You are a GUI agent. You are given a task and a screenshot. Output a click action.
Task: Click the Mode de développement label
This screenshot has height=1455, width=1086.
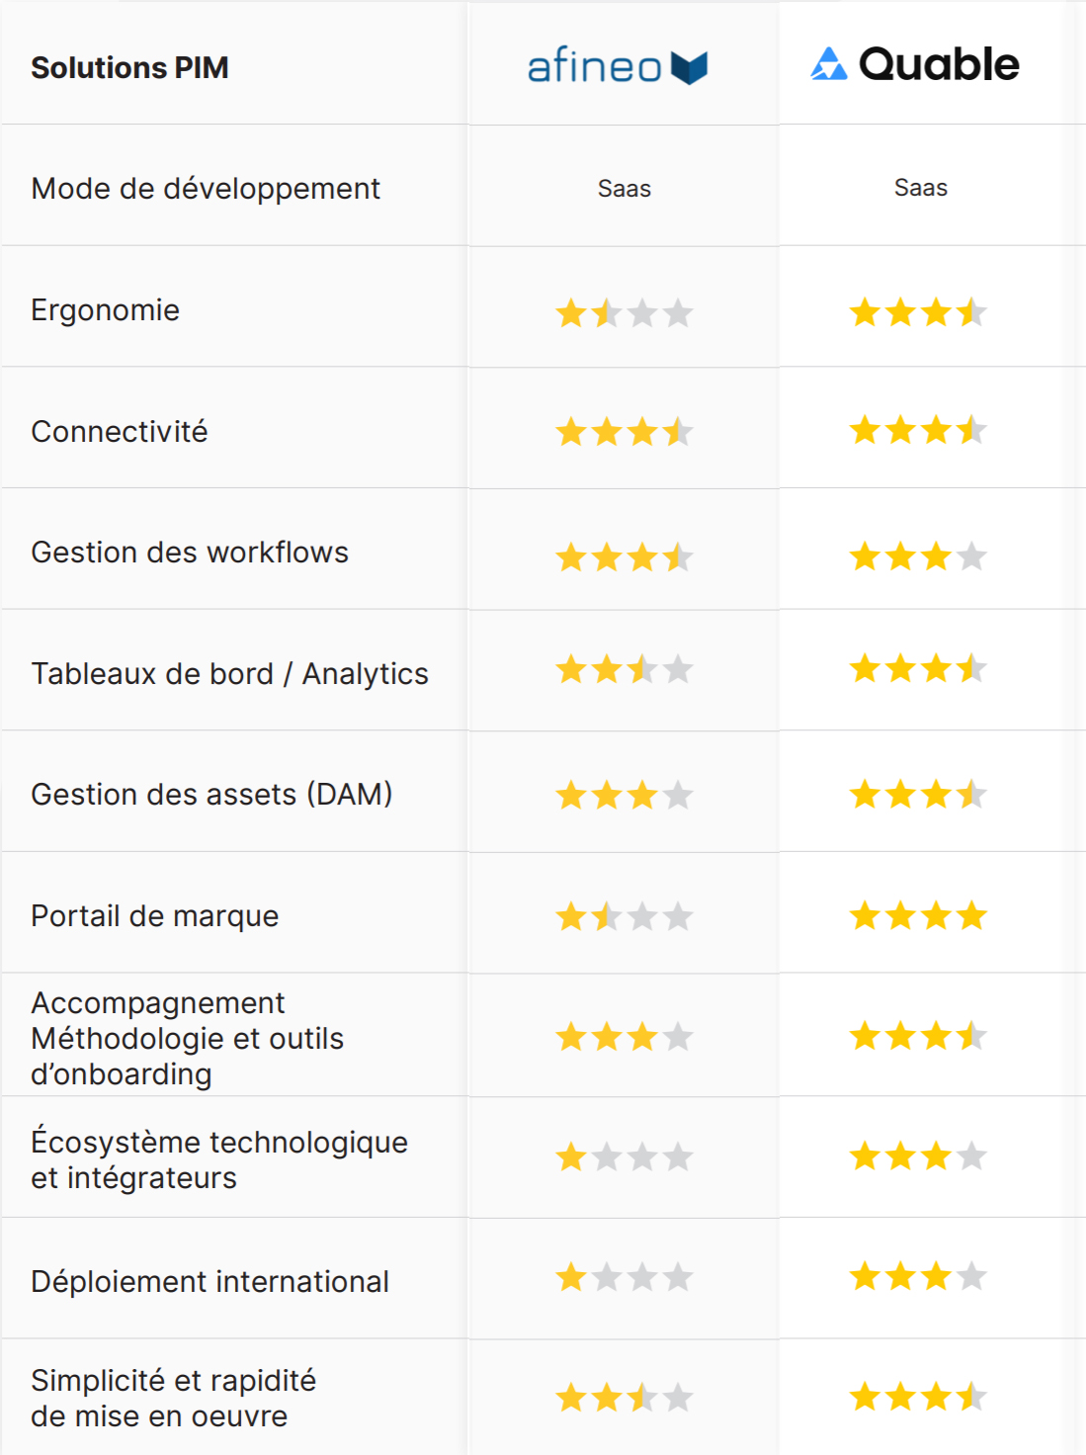point(206,188)
